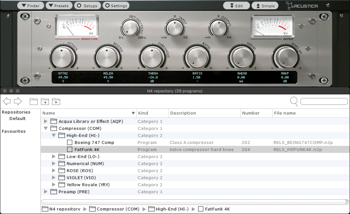Click the circular X icon at the rack's top-left corner
Viewport: 350px width, 214px height.
[24, 16]
